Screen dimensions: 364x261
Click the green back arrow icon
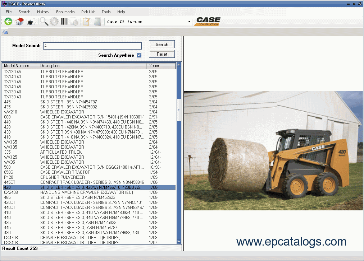8,22
